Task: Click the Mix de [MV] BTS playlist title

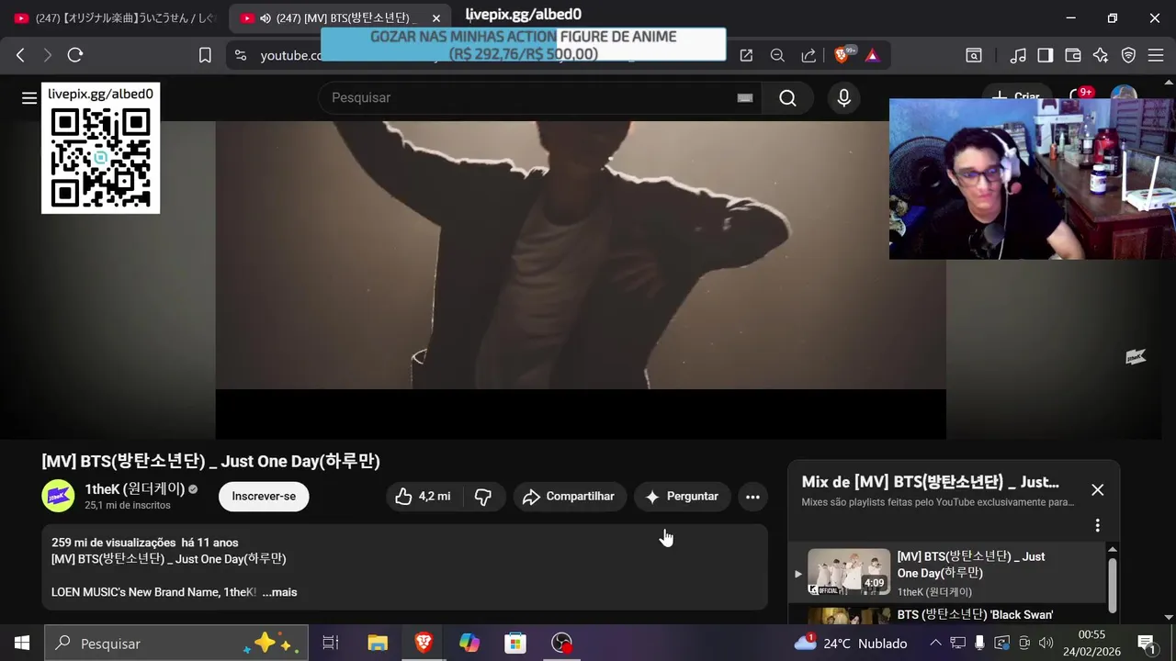Action: [x=930, y=482]
